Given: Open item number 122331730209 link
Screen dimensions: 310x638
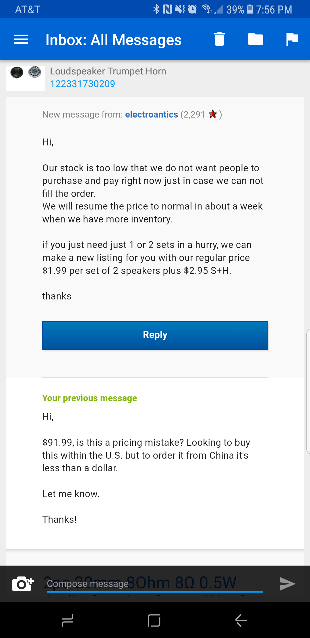Looking at the screenshot, I should pos(82,84).
